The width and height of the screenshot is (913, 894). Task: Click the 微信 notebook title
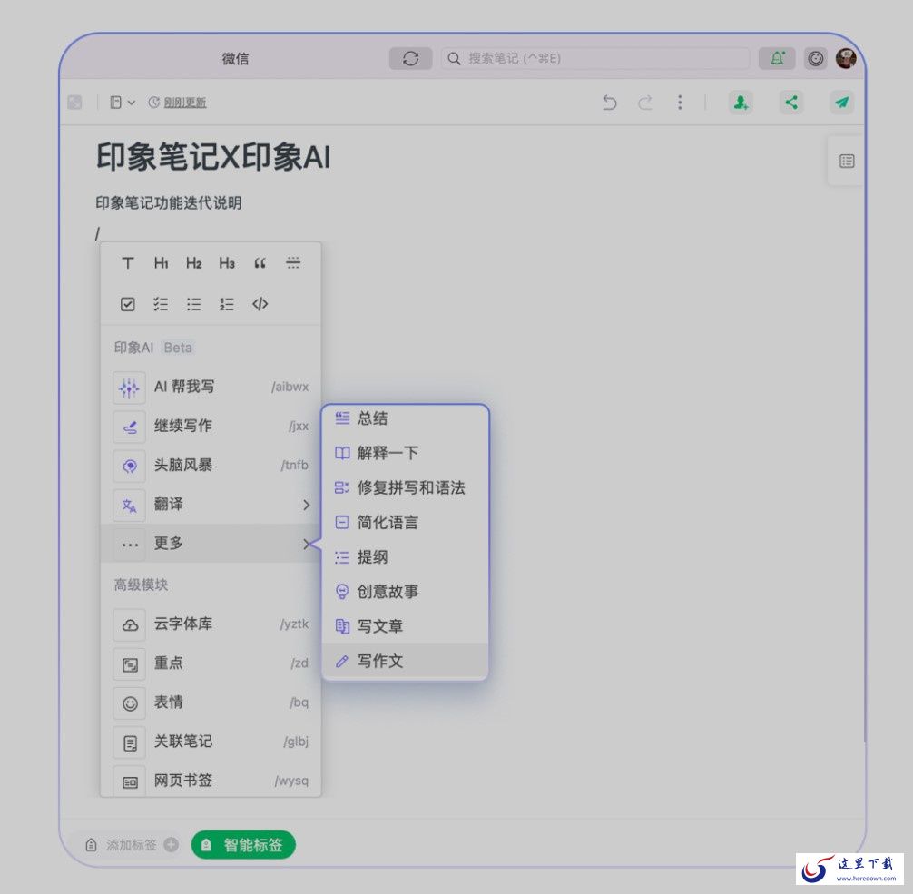(x=235, y=58)
